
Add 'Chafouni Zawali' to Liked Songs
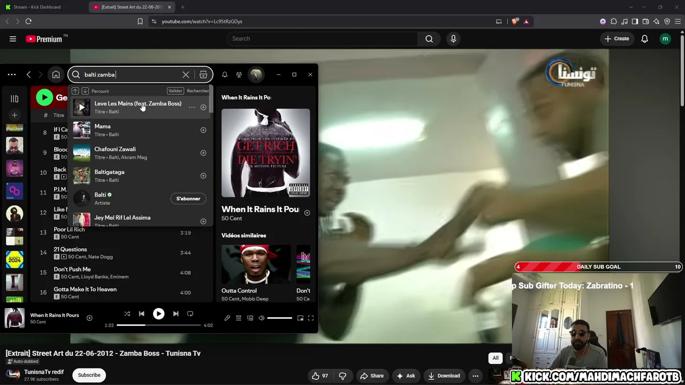[203, 153]
